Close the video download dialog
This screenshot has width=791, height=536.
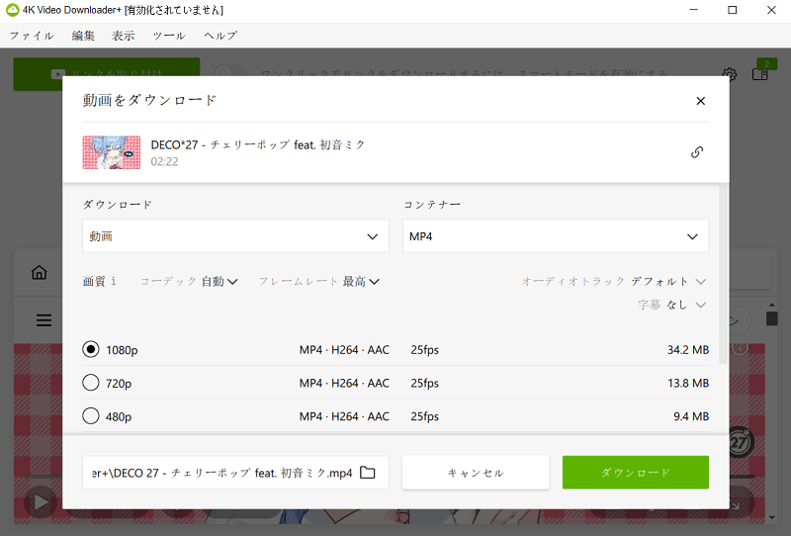tap(700, 101)
